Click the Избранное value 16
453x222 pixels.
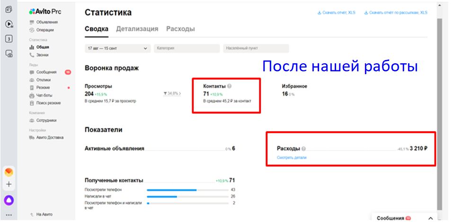point(285,94)
